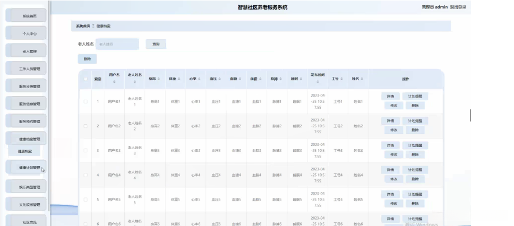Check the checkbox for row 用户名1
514x226 pixels.
point(85,101)
